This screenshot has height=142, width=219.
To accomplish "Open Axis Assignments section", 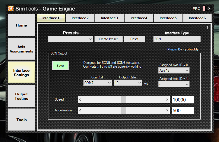I will pos(22,49).
